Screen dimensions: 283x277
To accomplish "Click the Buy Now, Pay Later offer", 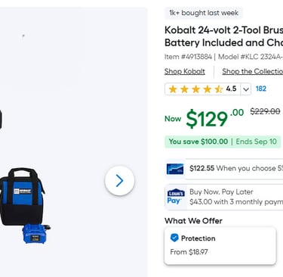I will coord(224,197).
